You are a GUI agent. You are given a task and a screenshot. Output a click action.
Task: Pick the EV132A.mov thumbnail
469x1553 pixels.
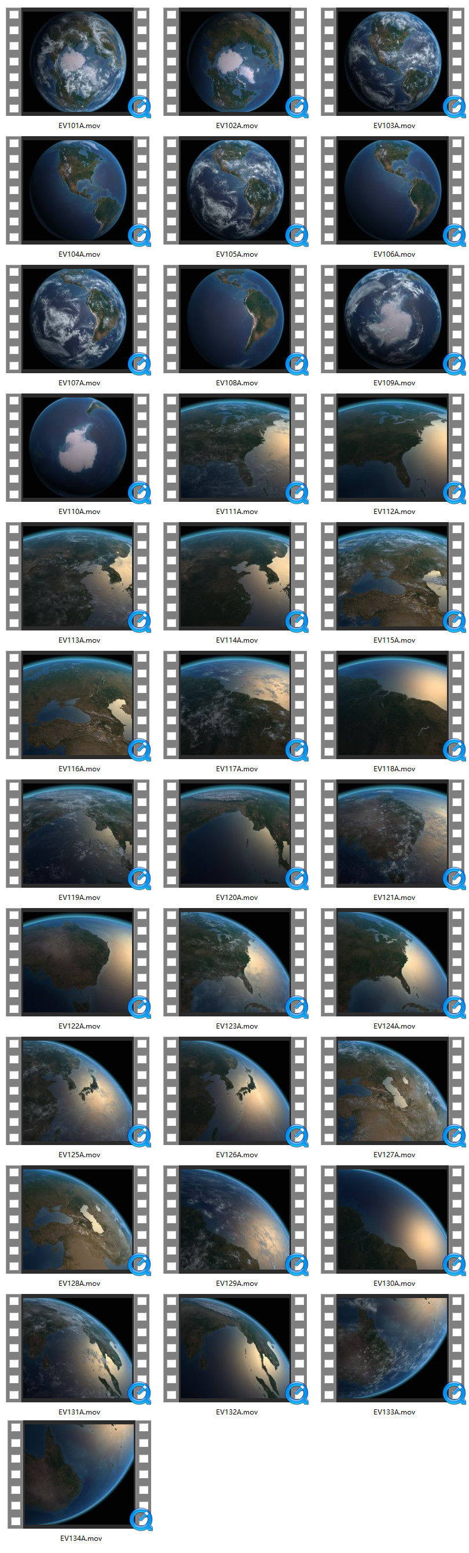(235, 1347)
